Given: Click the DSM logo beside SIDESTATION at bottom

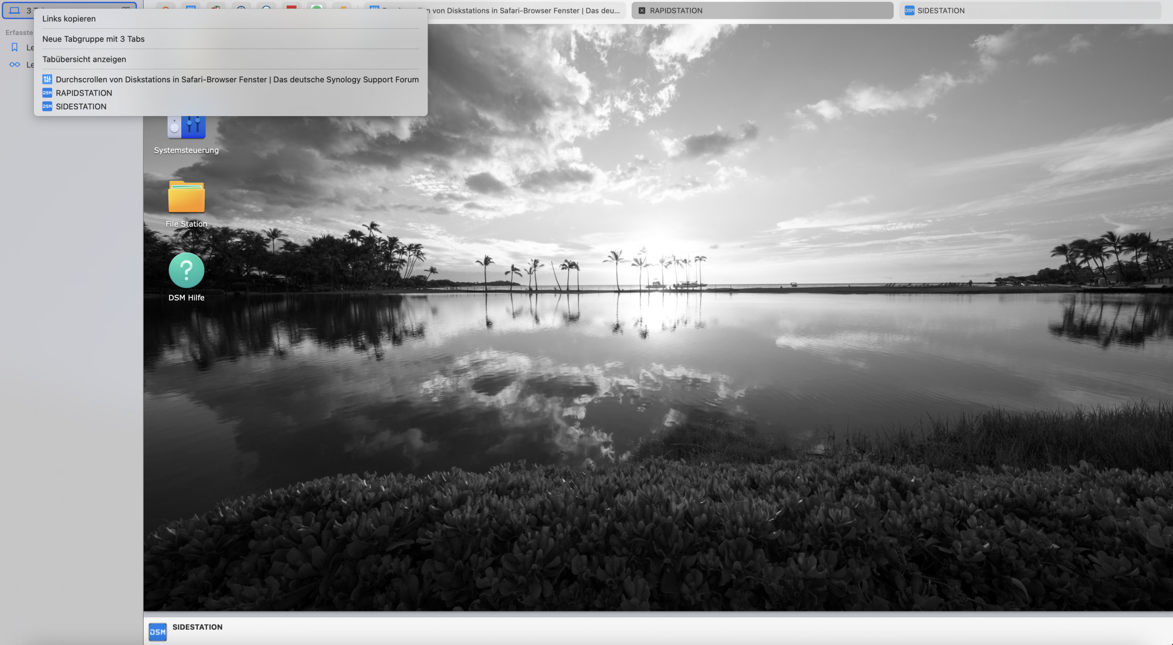Looking at the screenshot, I should (157, 632).
